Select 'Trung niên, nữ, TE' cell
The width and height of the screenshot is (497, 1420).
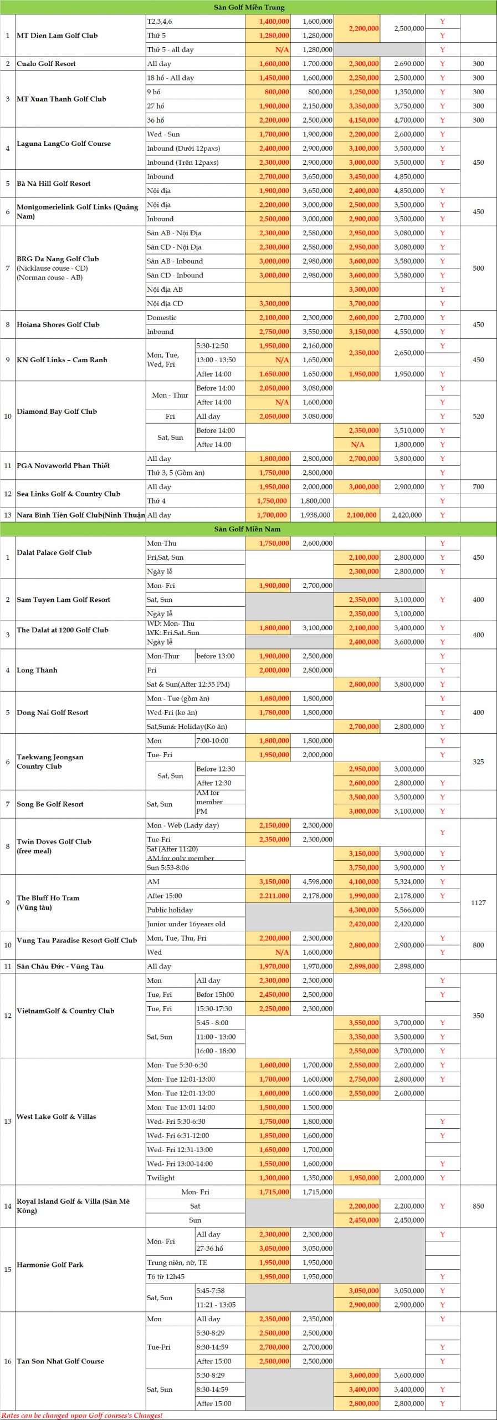pos(195,1262)
